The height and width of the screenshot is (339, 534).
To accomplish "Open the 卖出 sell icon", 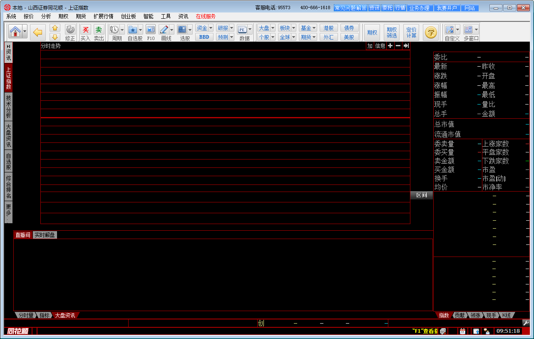I will [x=99, y=30].
